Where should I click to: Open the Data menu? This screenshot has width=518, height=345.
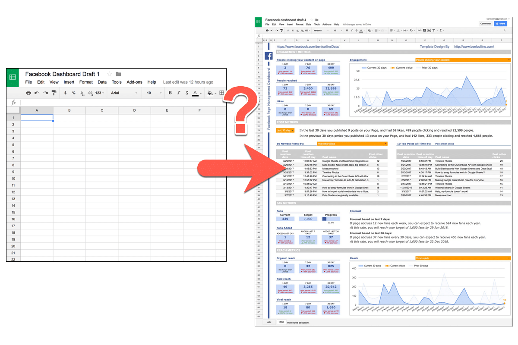coord(102,82)
